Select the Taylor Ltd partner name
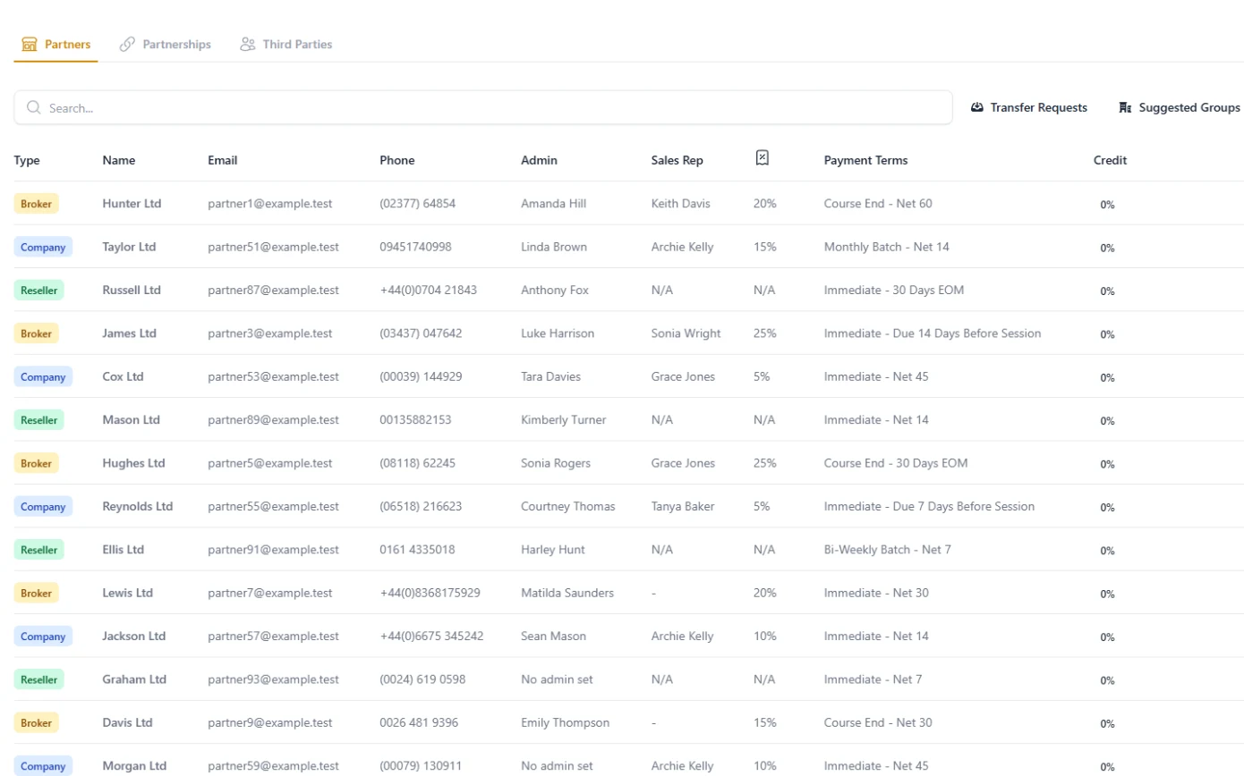Image resolution: width=1244 pixels, height=776 pixels. coord(129,247)
